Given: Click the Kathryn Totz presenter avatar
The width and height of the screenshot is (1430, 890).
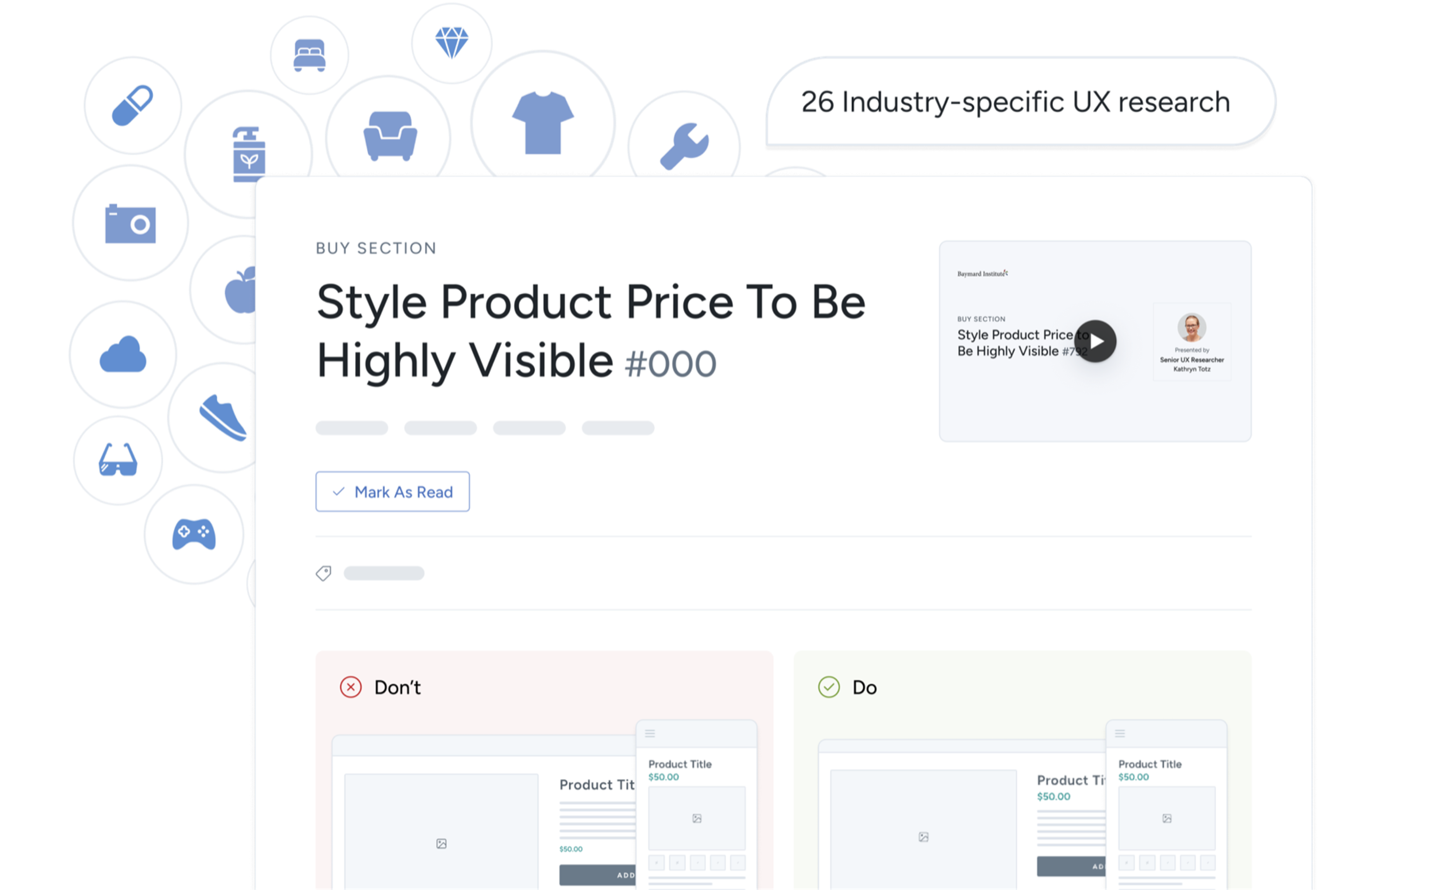Looking at the screenshot, I should pyautogui.click(x=1192, y=327).
